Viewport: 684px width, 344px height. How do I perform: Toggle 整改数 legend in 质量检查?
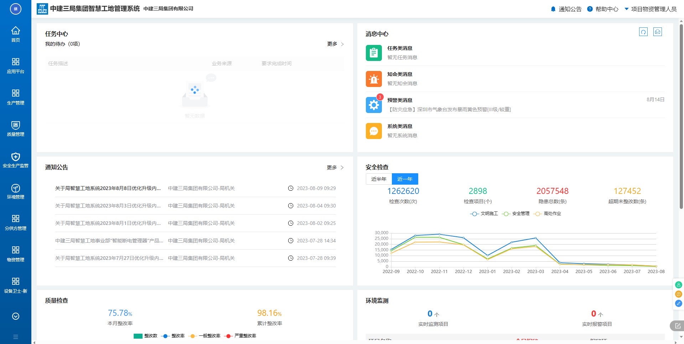coord(145,336)
